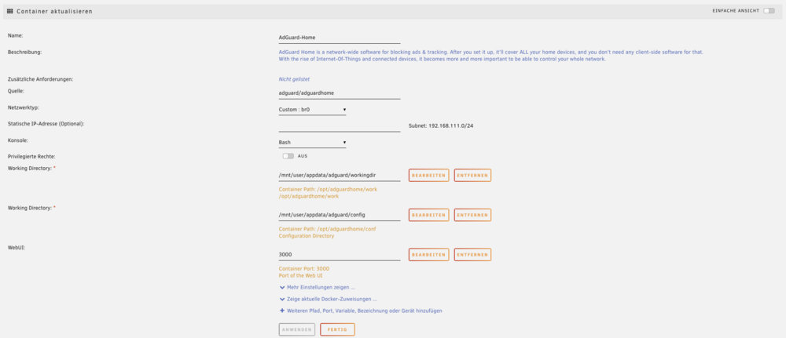Click Bearbeiten for the workingdir path

428,175
